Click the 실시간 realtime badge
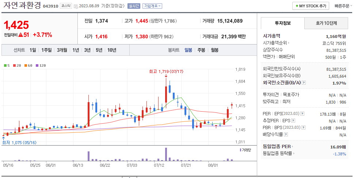 (x=134, y=6)
